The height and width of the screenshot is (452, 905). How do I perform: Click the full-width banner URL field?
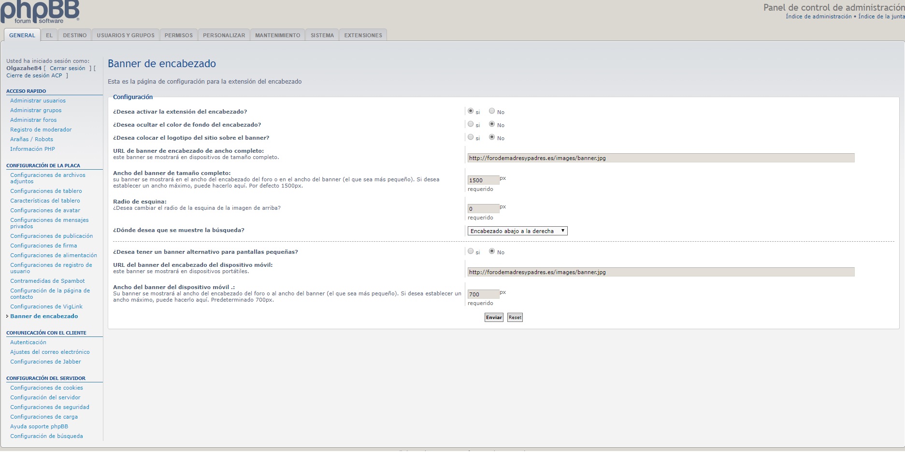(661, 158)
